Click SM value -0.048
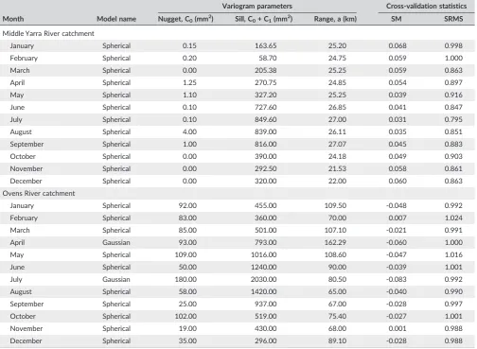 click(x=397, y=205)
